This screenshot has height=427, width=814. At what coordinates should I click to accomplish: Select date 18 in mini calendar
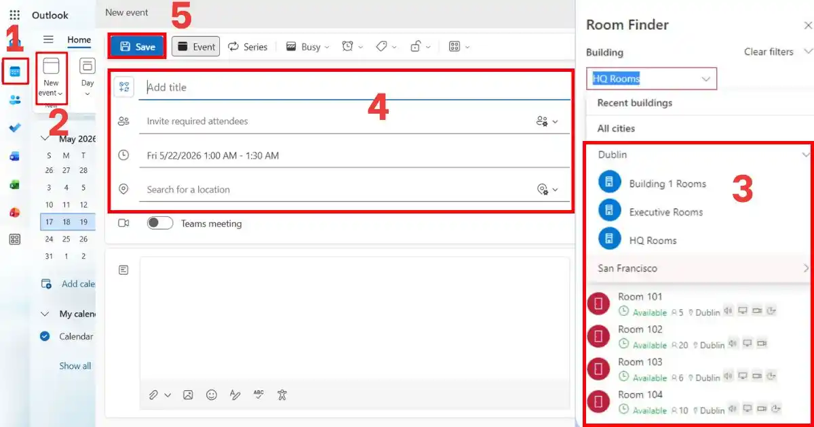tap(66, 222)
